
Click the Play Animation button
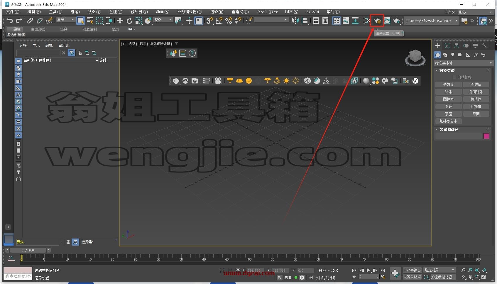pos(368,270)
